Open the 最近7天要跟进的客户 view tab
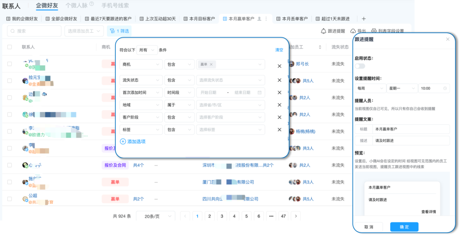The width and height of the screenshot is (460, 235). point(108,19)
